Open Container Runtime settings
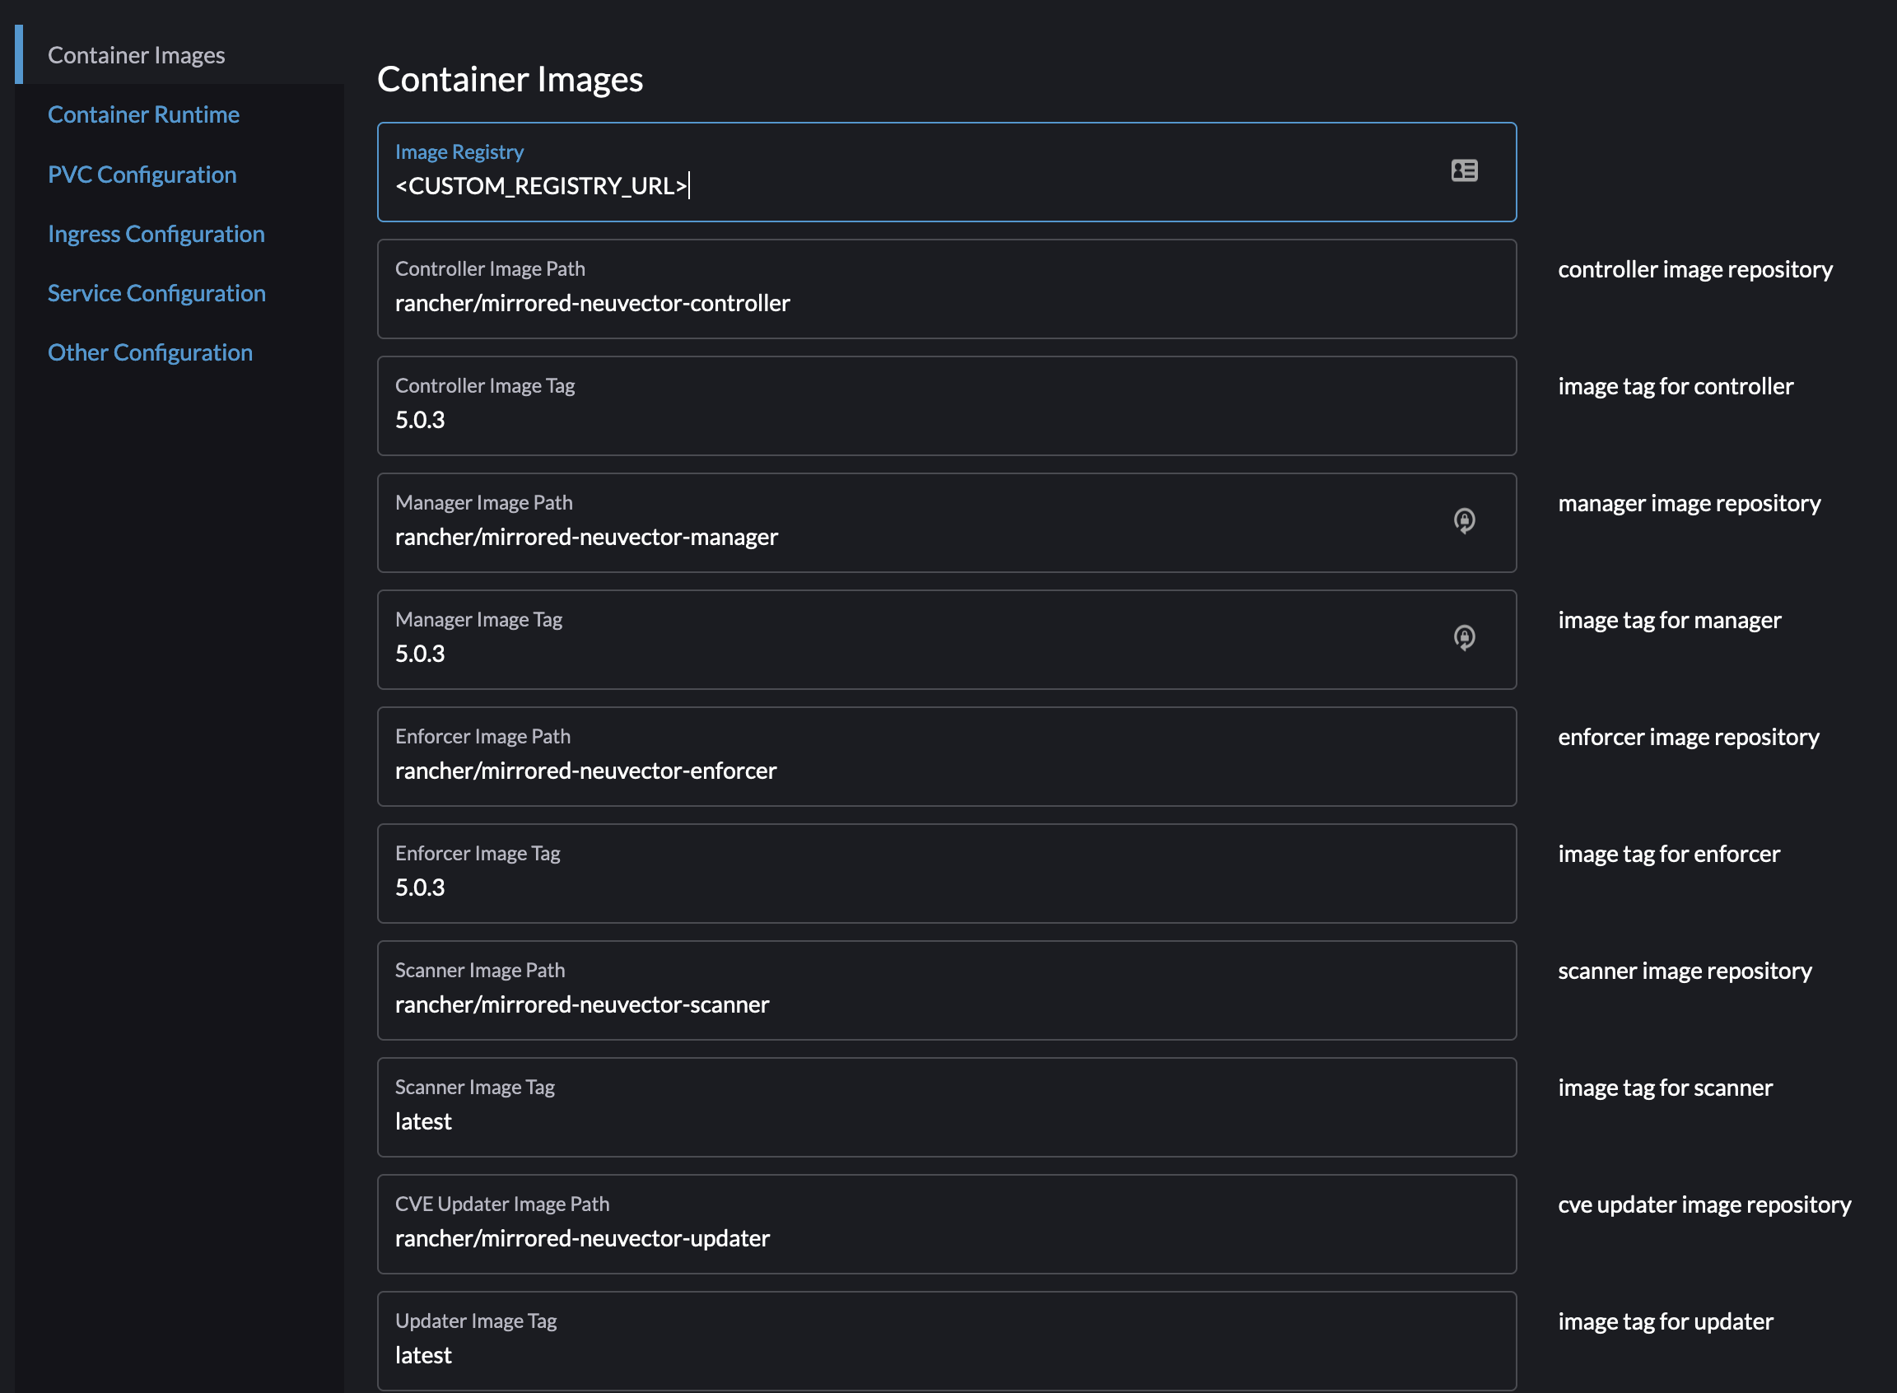 click(x=143, y=114)
